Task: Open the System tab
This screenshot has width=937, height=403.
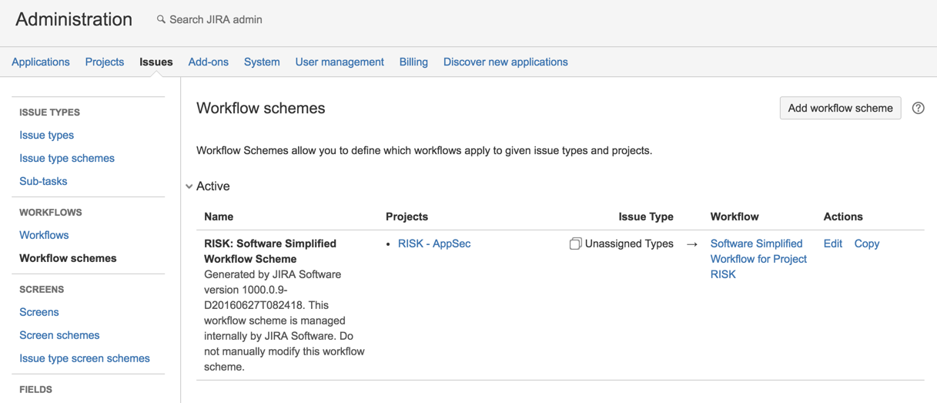Action: coord(262,62)
